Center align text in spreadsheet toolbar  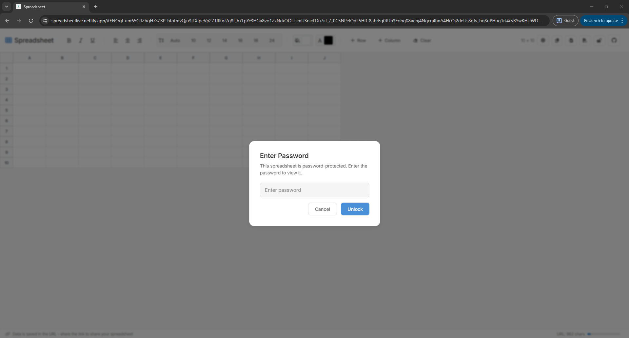point(128,40)
